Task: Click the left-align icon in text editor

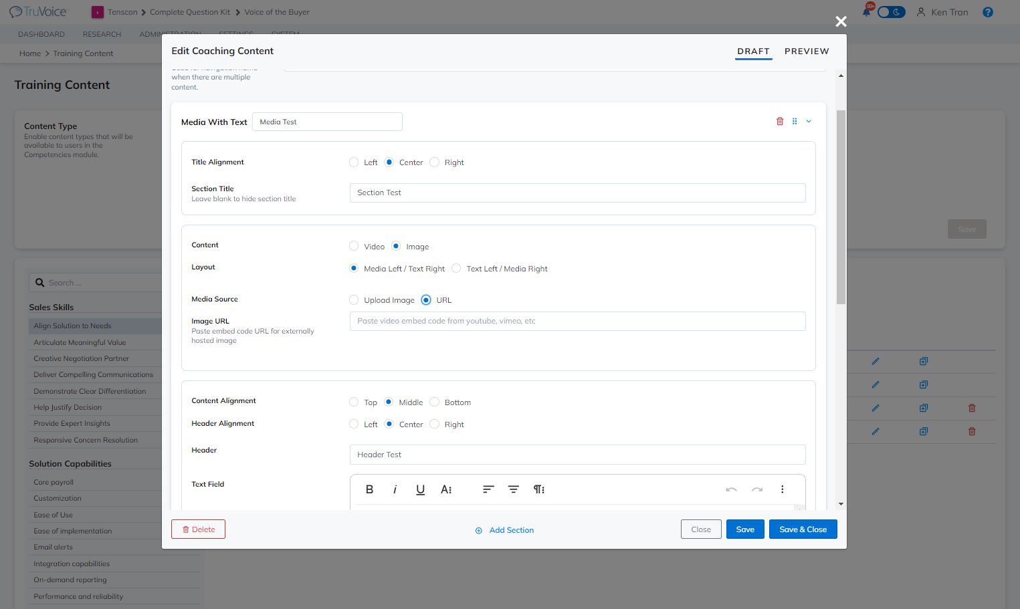Action: 488,489
